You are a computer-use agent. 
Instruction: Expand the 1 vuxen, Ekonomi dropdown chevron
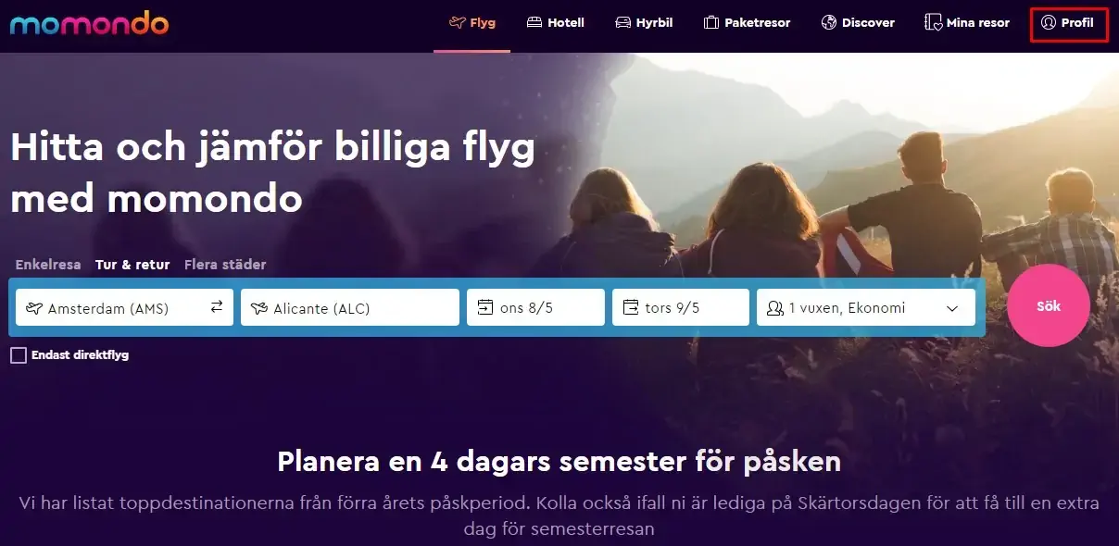(952, 308)
